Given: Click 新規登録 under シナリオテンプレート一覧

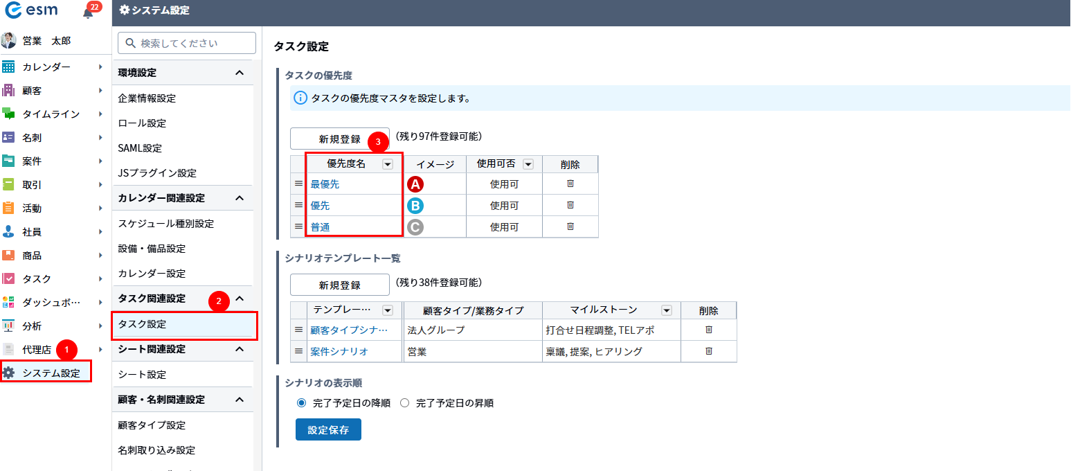Looking at the screenshot, I should 340,285.
